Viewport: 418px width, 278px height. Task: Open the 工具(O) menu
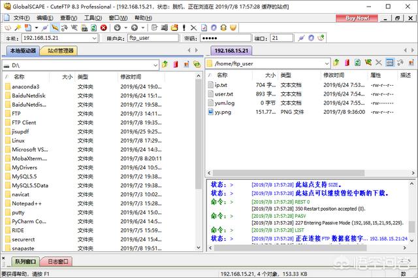93,18
